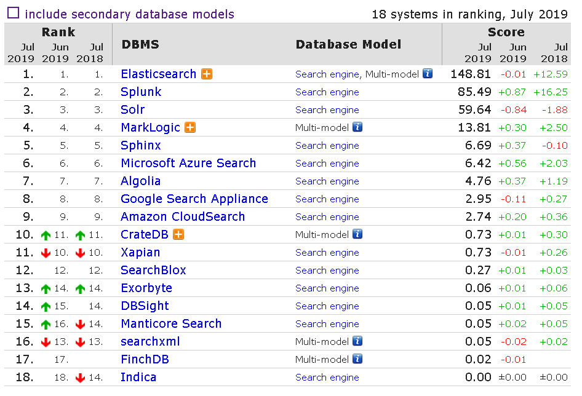Click Search engine link in DBSight row
This screenshot has width=582, height=396.
click(x=327, y=306)
